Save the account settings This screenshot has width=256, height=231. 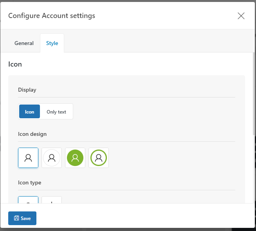click(22, 218)
